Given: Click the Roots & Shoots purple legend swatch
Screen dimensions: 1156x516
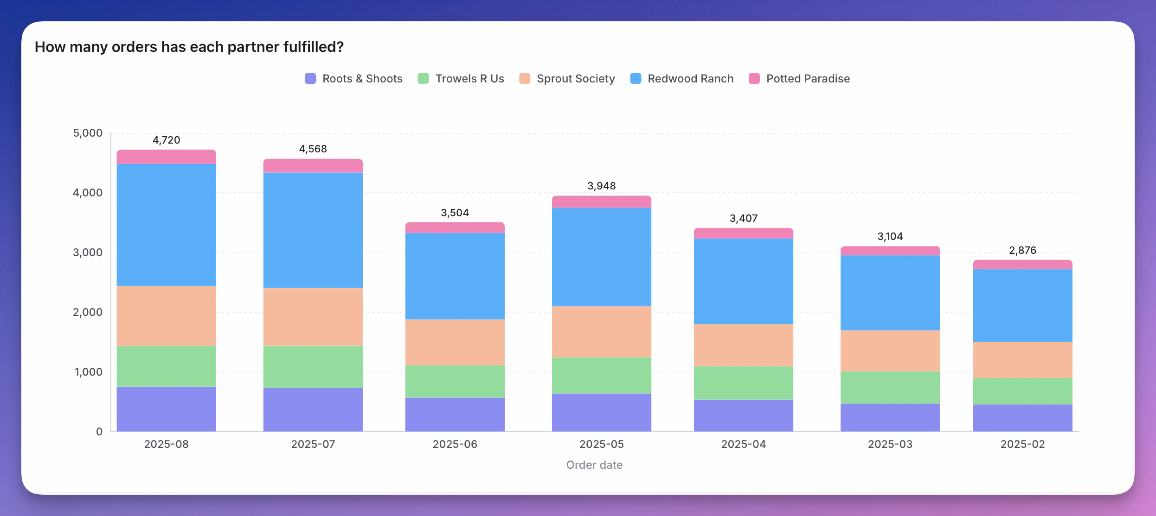Looking at the screenshot, I should point(310,79).
